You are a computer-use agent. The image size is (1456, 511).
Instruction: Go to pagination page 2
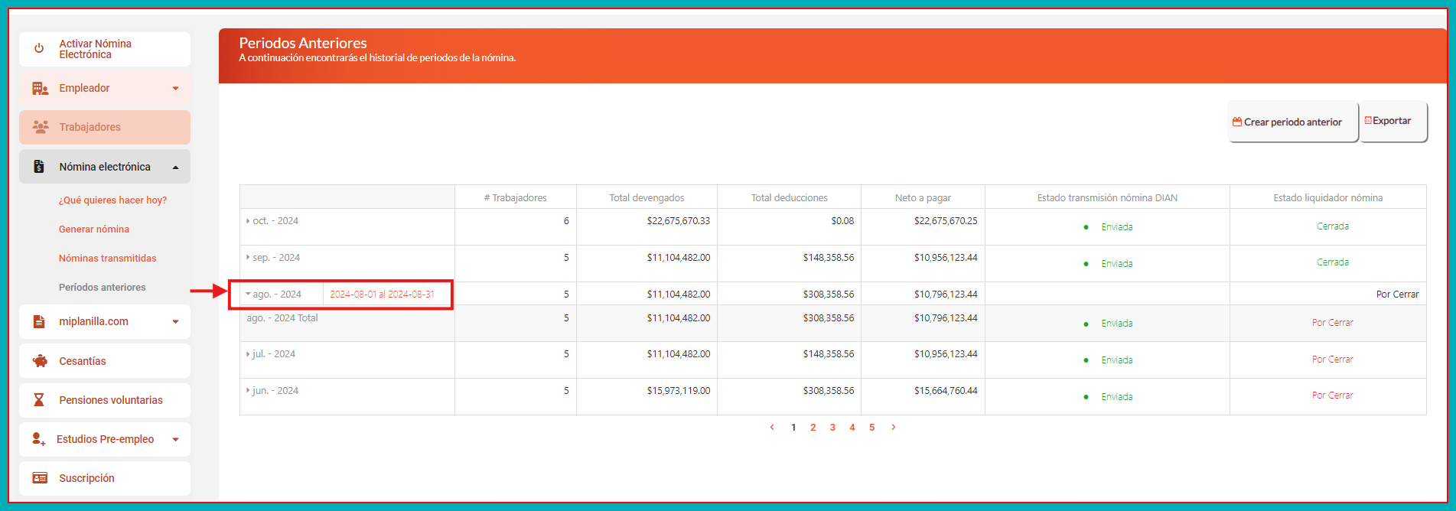point(813,428)
